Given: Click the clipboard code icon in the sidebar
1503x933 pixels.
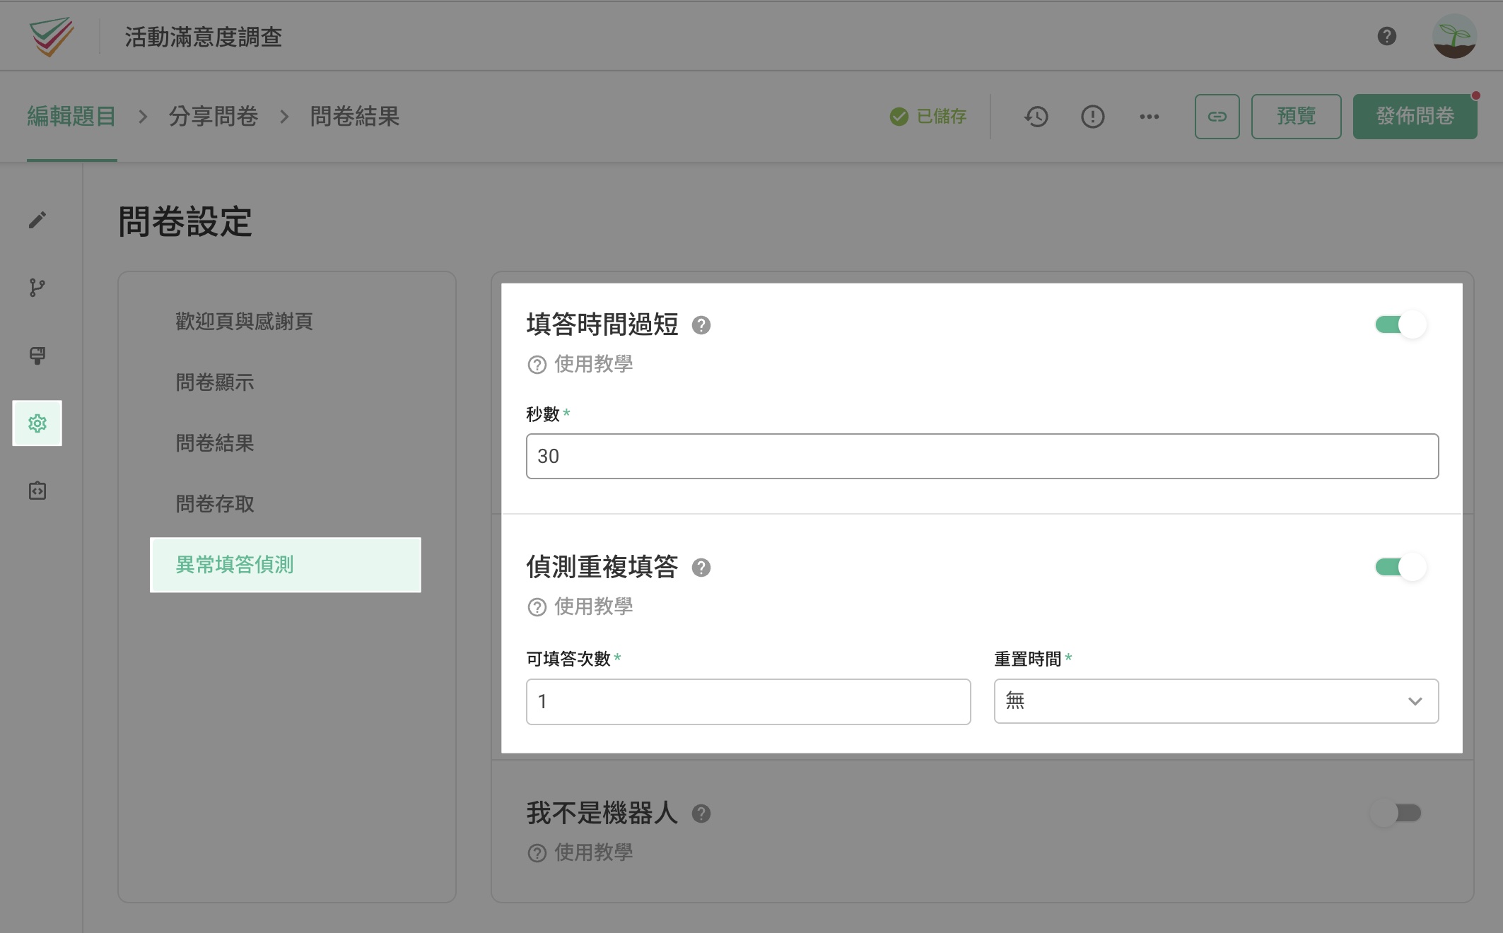Looking at the screenshot, I should [37, 491].
